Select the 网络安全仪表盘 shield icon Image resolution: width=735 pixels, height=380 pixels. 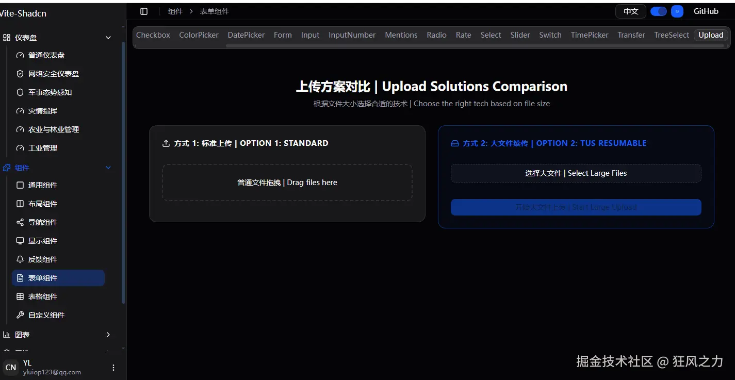20,73
